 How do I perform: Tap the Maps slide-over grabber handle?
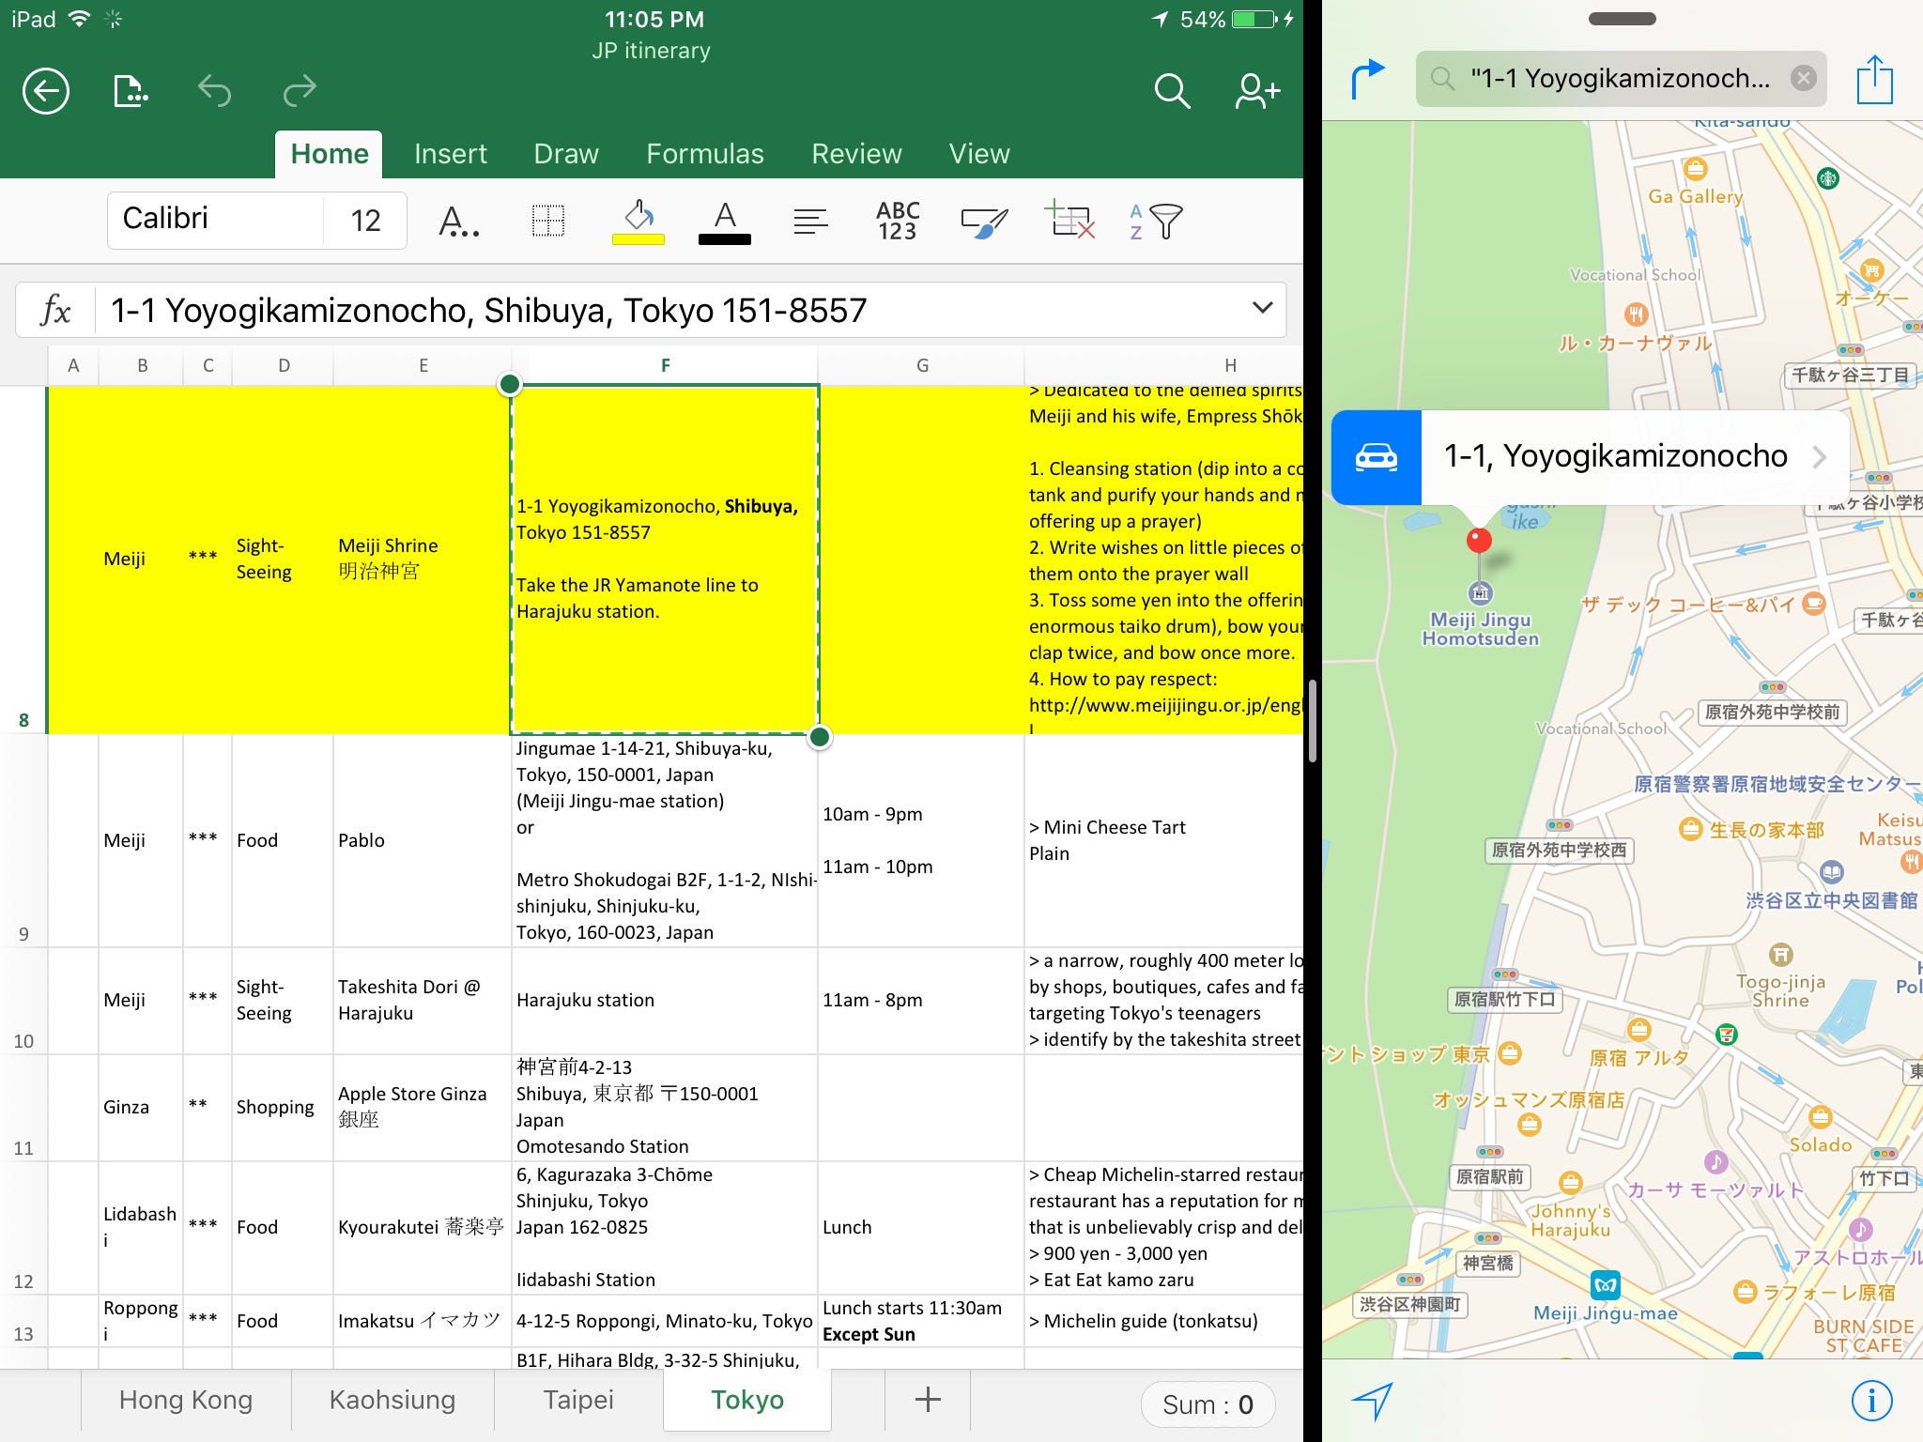[1622, 19]
